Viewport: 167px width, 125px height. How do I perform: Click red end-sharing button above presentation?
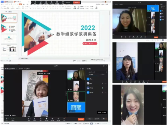[77, 2]
